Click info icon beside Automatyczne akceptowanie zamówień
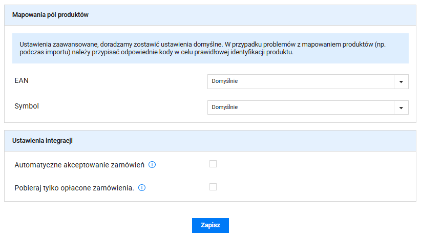This screenshot has height=237, width=421. (152, 165)
